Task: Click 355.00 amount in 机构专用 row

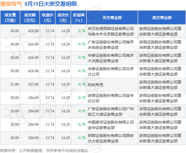Action: coord(33,85)
